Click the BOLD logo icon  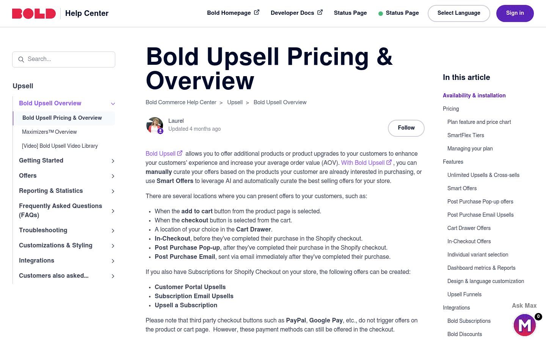pos(34,13)
